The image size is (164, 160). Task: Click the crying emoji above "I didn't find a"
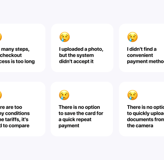133,37
